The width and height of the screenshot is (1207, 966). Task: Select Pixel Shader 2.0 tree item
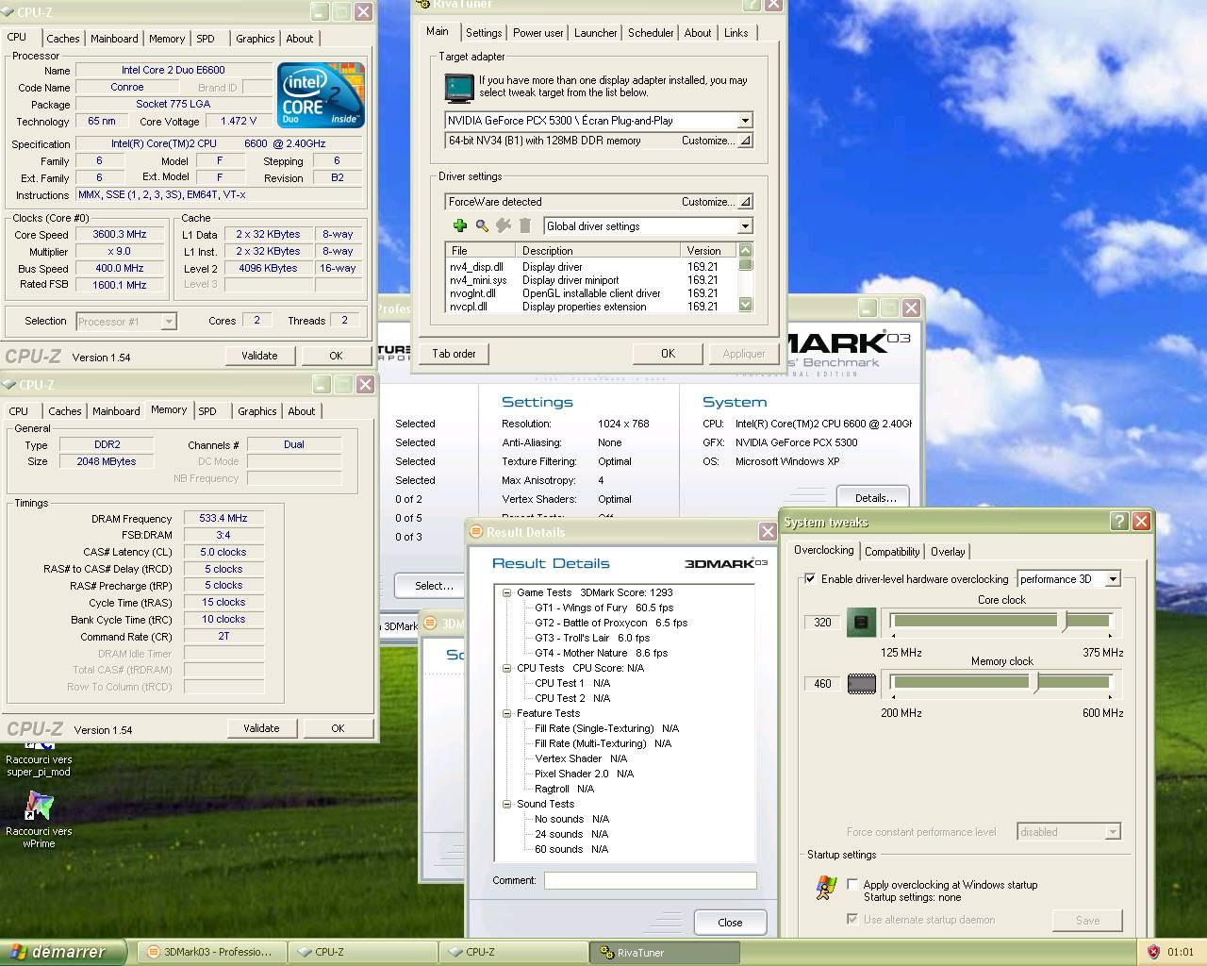584,774
